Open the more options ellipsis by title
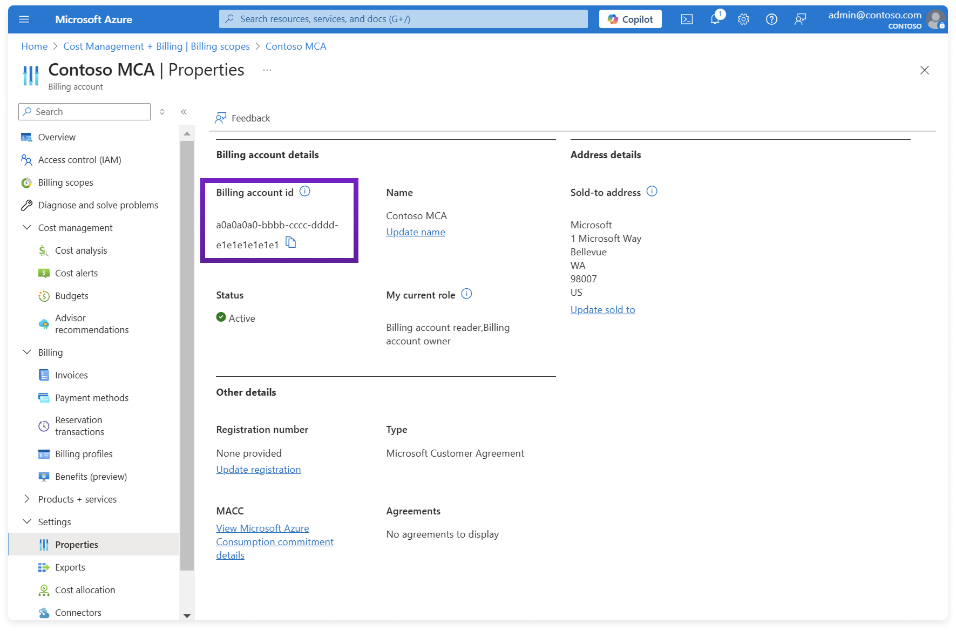 (x=267, y=70)
